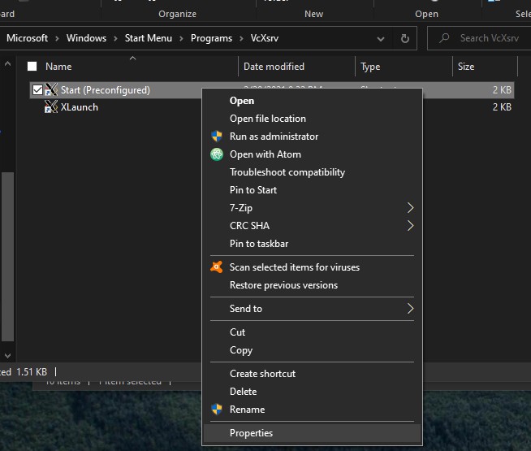Click the Start (Preconfigured) shortcut icon
This screenshot has width=531, height=451.
pos(51,89)
